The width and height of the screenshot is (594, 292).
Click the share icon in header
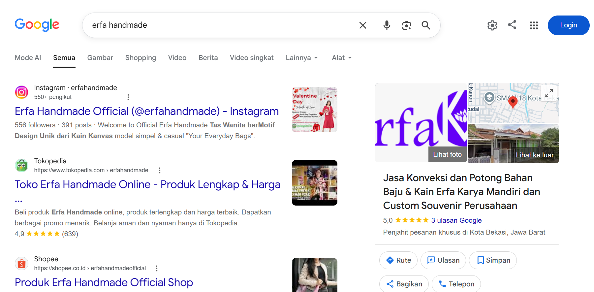pos(512,25)
